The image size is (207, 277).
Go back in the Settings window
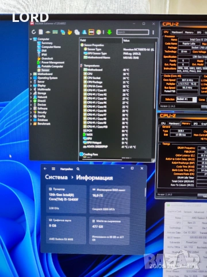pyautogui.click(x=45, y=169)
